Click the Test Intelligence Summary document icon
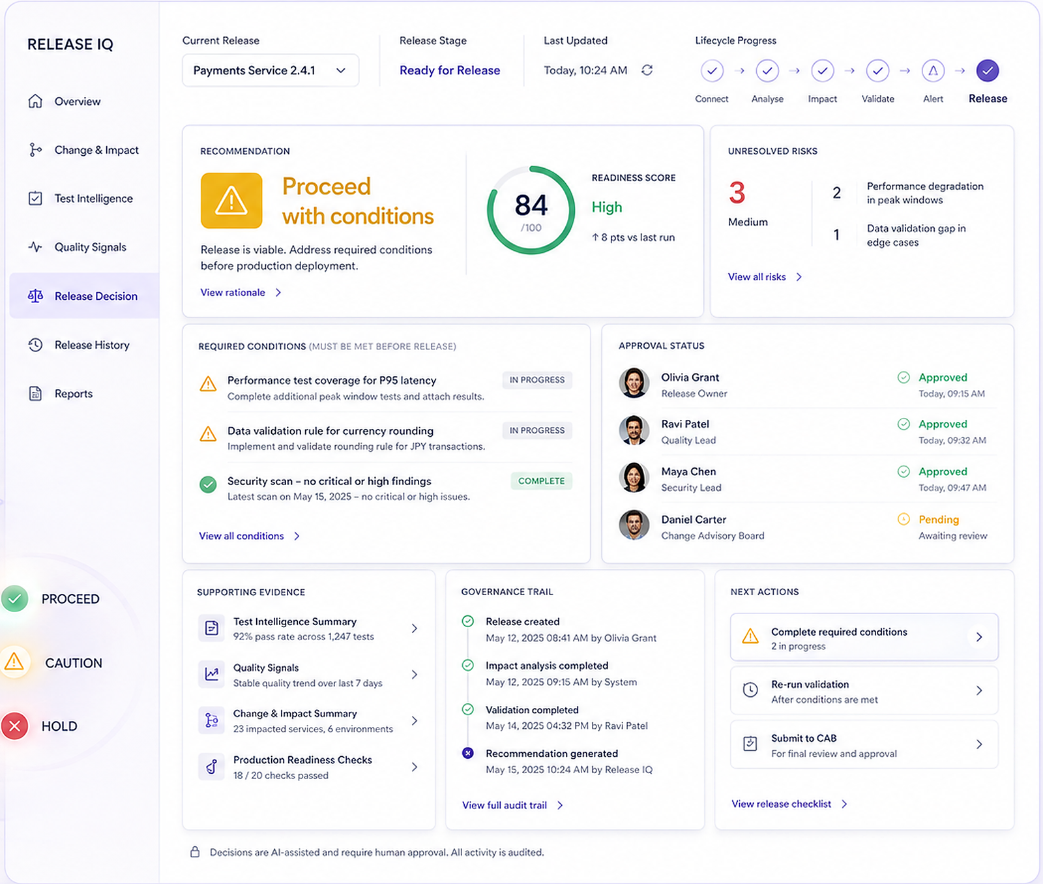Viewport: 1043px width, 884px height. (212, 628)
